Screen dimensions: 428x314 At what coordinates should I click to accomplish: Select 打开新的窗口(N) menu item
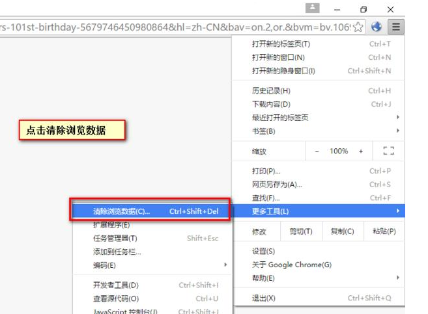click(319, 57)
